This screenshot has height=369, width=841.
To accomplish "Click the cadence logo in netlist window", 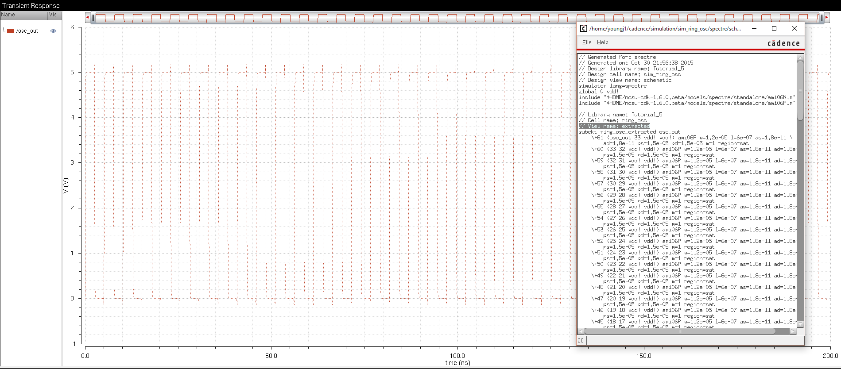I will click(783, 43).
